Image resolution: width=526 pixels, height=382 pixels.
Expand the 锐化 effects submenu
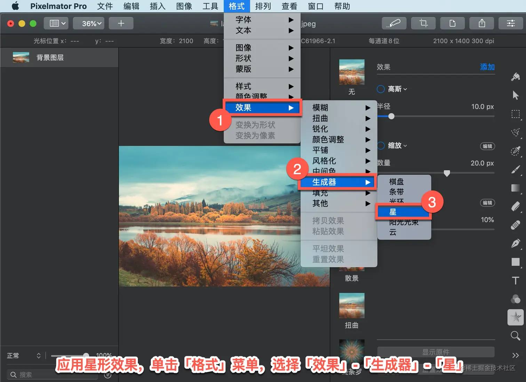[x=339, y=129]
